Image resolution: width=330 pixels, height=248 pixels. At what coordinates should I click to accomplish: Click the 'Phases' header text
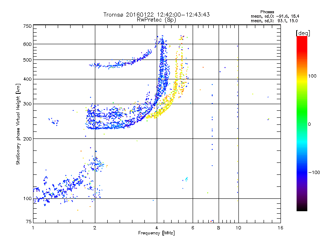pyautogui.click(x=267, y=12)
